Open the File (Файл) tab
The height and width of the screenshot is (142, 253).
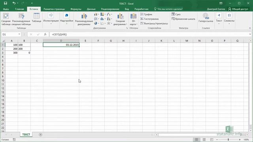[6, 9]
